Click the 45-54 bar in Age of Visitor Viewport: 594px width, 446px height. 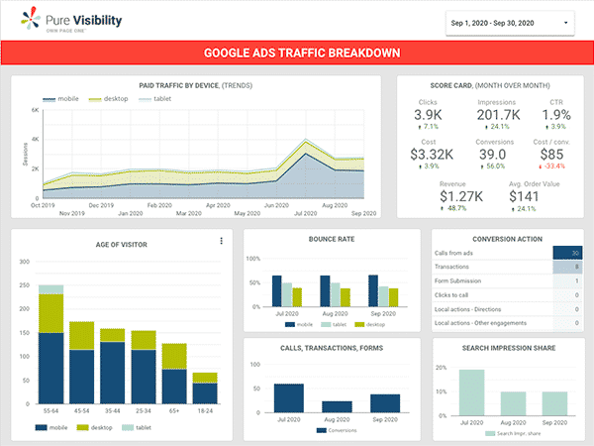tap(82, 363)
